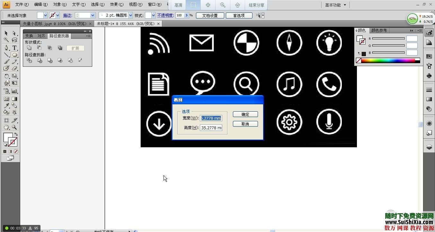
Task: Select the Ellipse tool in the toolbox
Action: pyautogui.click(x=14, y=55)
